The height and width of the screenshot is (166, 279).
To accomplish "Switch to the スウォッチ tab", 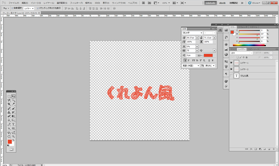I will [243, 27].
